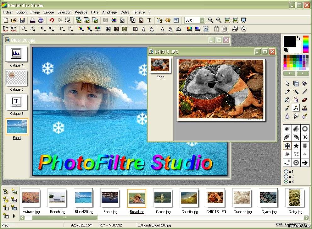This screenshot has height=229, width=312.
Task: Click explorer scrollbar left arrow button
Action: click(22, 218)
